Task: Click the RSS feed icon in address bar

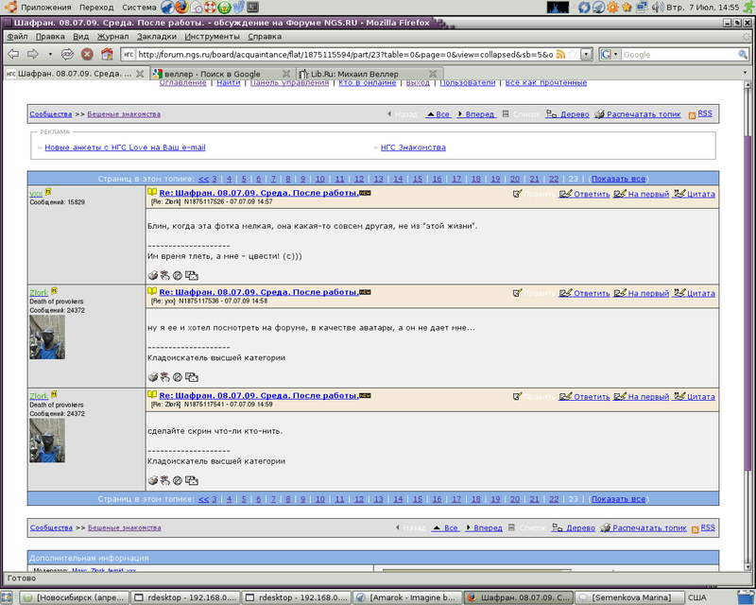Action: 561,54
